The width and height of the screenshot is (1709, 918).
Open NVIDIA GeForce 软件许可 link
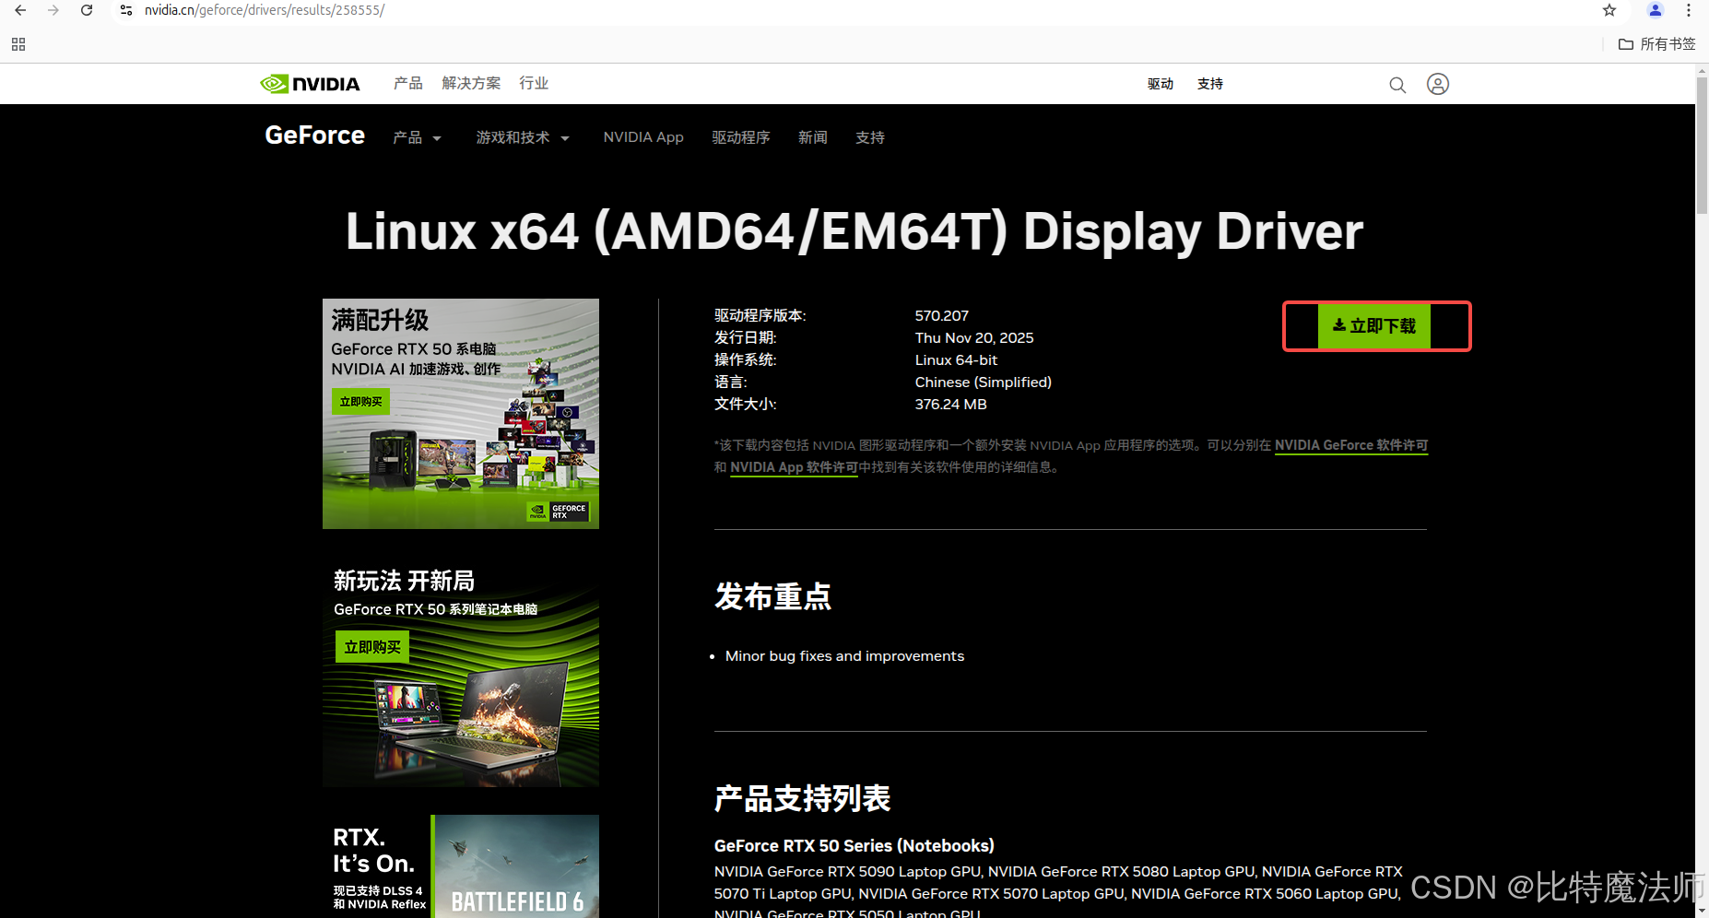(1351, 445)
